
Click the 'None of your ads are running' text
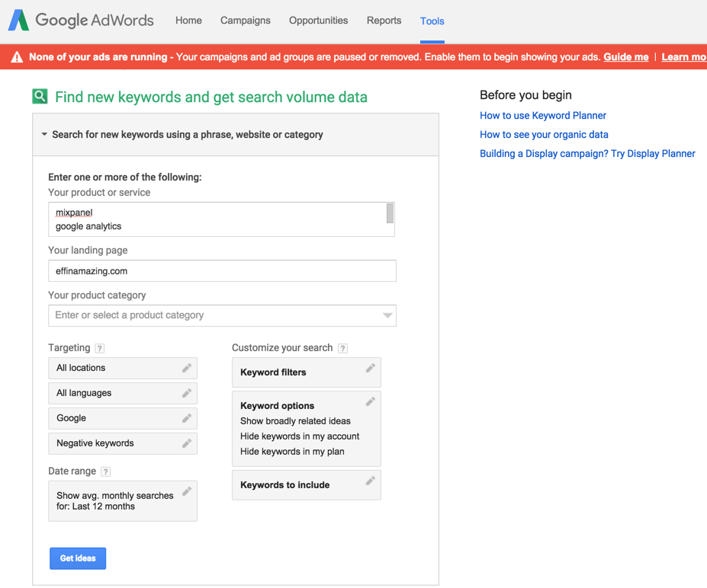98,57
